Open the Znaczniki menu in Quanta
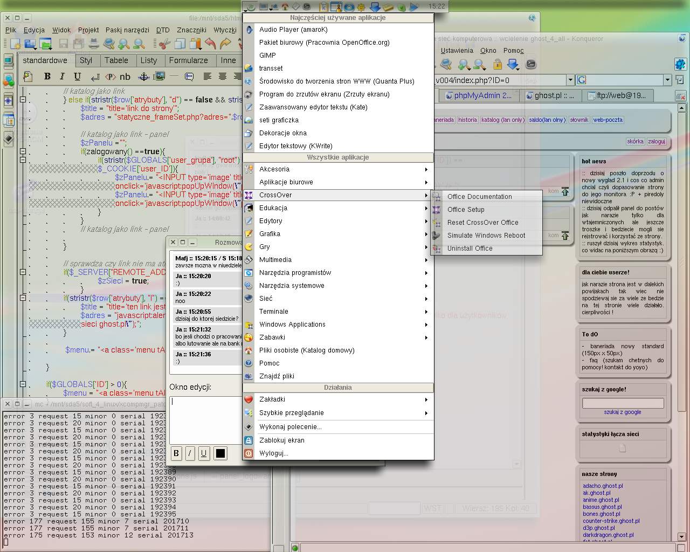 tap(191, 30)
